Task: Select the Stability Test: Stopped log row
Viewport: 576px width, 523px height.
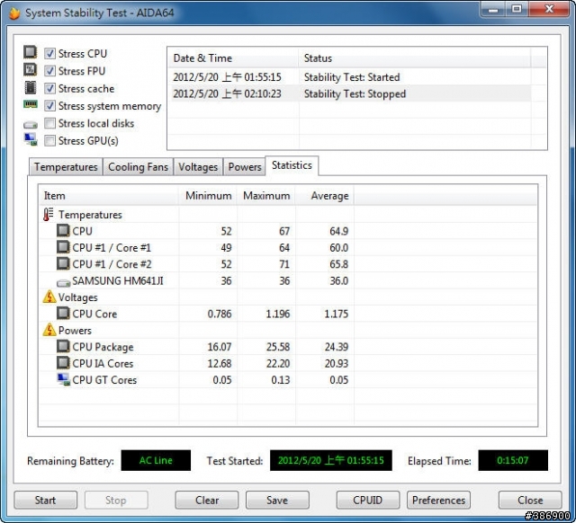Action: click(x=349, y=93)
